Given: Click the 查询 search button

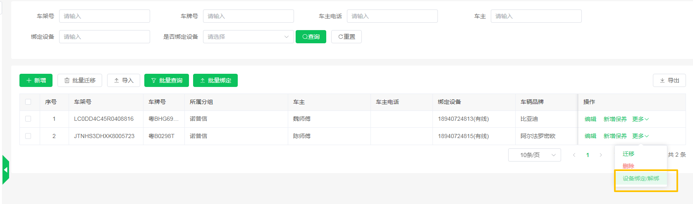Looking at the screenshot, I should point(311,37).
